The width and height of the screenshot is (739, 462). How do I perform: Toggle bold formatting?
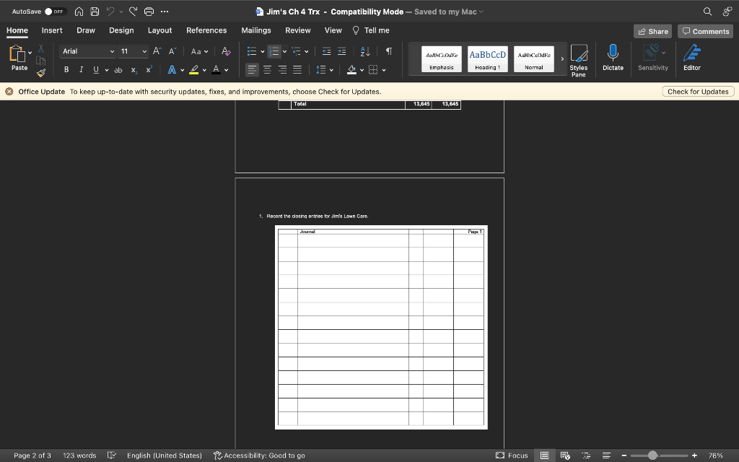point(66,70)
